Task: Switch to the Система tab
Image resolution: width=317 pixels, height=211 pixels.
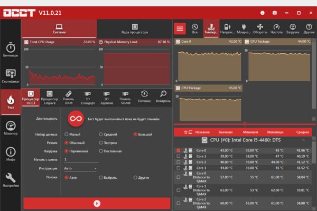Action: (59, 28)
